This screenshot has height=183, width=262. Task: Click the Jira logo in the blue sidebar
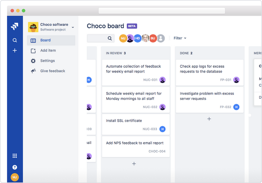coord(14,27)
